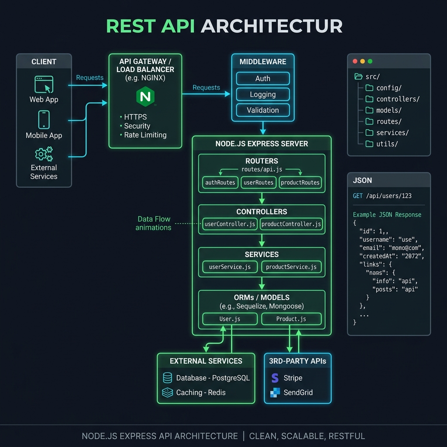Click the routes/ folder icon
447x447 pixels.
point(369,121)
